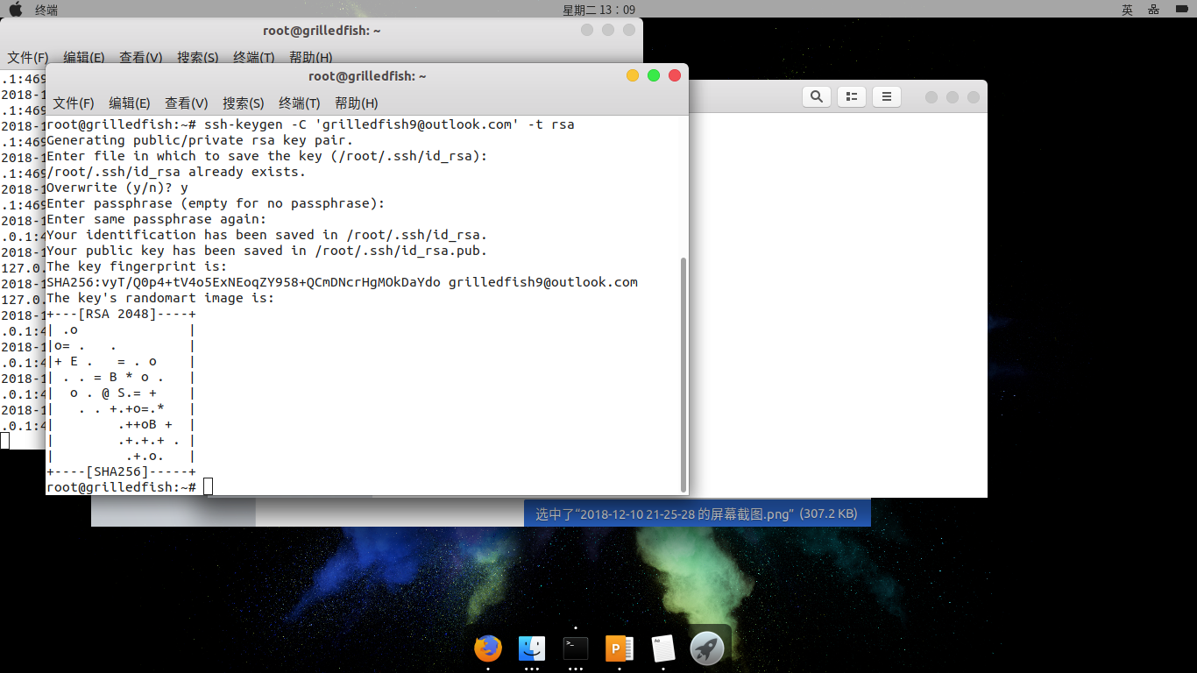Click the 终端 app menu in top bar
Image resolution: width=1197 pixels, height=673 pixels.
coord(46,10)
